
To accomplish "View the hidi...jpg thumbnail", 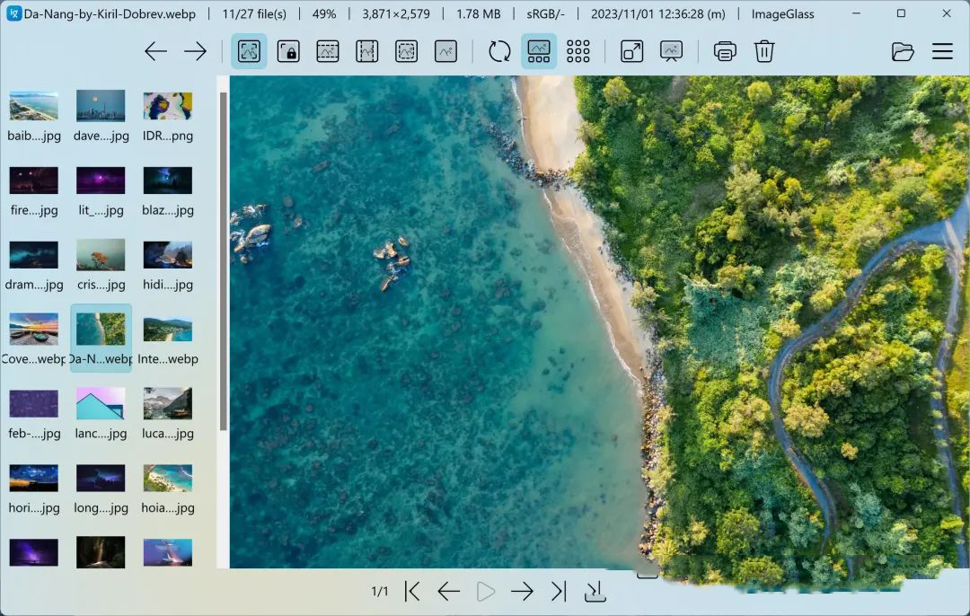I will pyautogui.click(x=168, y=265).
